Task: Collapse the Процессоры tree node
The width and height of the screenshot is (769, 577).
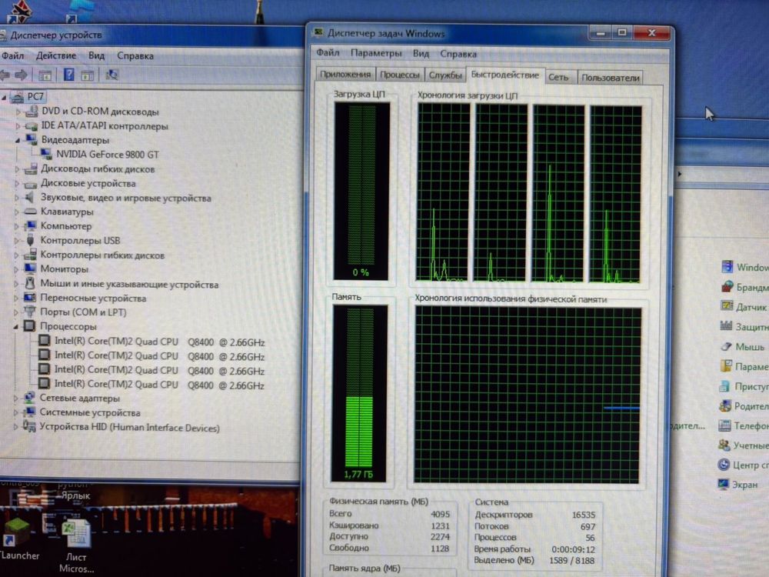Action: (15, 326)
